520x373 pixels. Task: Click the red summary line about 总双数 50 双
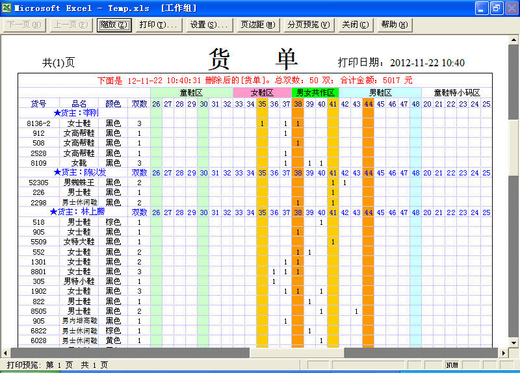[x=255, y=80]
